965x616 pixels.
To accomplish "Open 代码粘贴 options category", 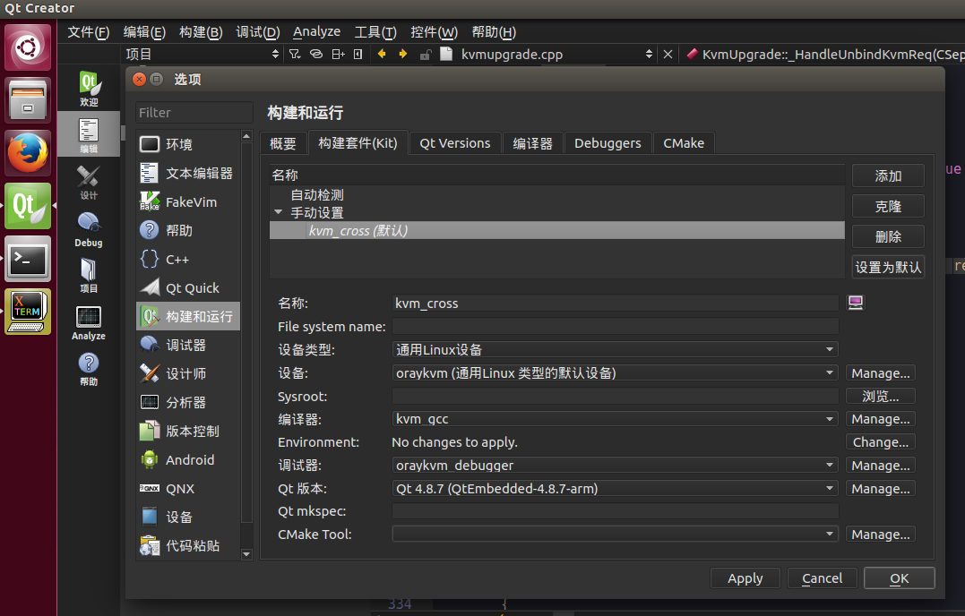I will click(187, 546).
